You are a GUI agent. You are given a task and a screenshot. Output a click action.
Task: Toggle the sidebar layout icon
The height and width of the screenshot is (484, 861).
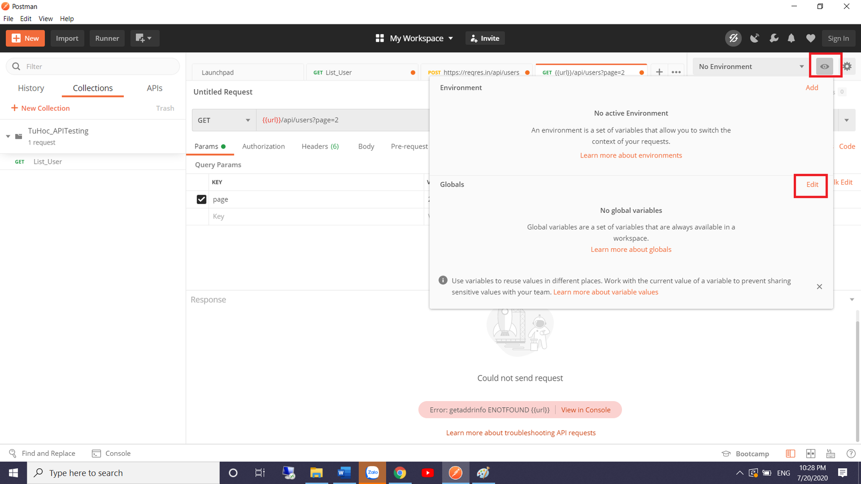(x=791, y=454)
